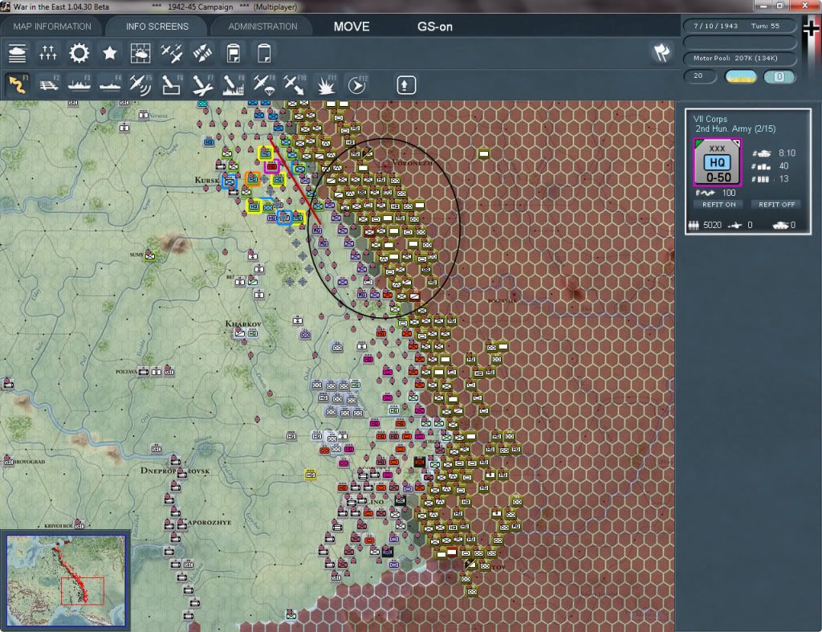The image size is (822, 632).
Task: Open the reinforcement arrows icon
Action: point(202,53)
